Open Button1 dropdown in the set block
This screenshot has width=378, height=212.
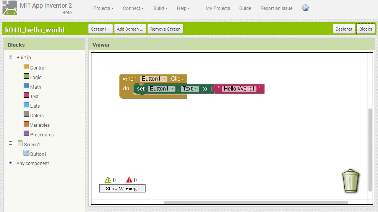(x=162, y=89)
